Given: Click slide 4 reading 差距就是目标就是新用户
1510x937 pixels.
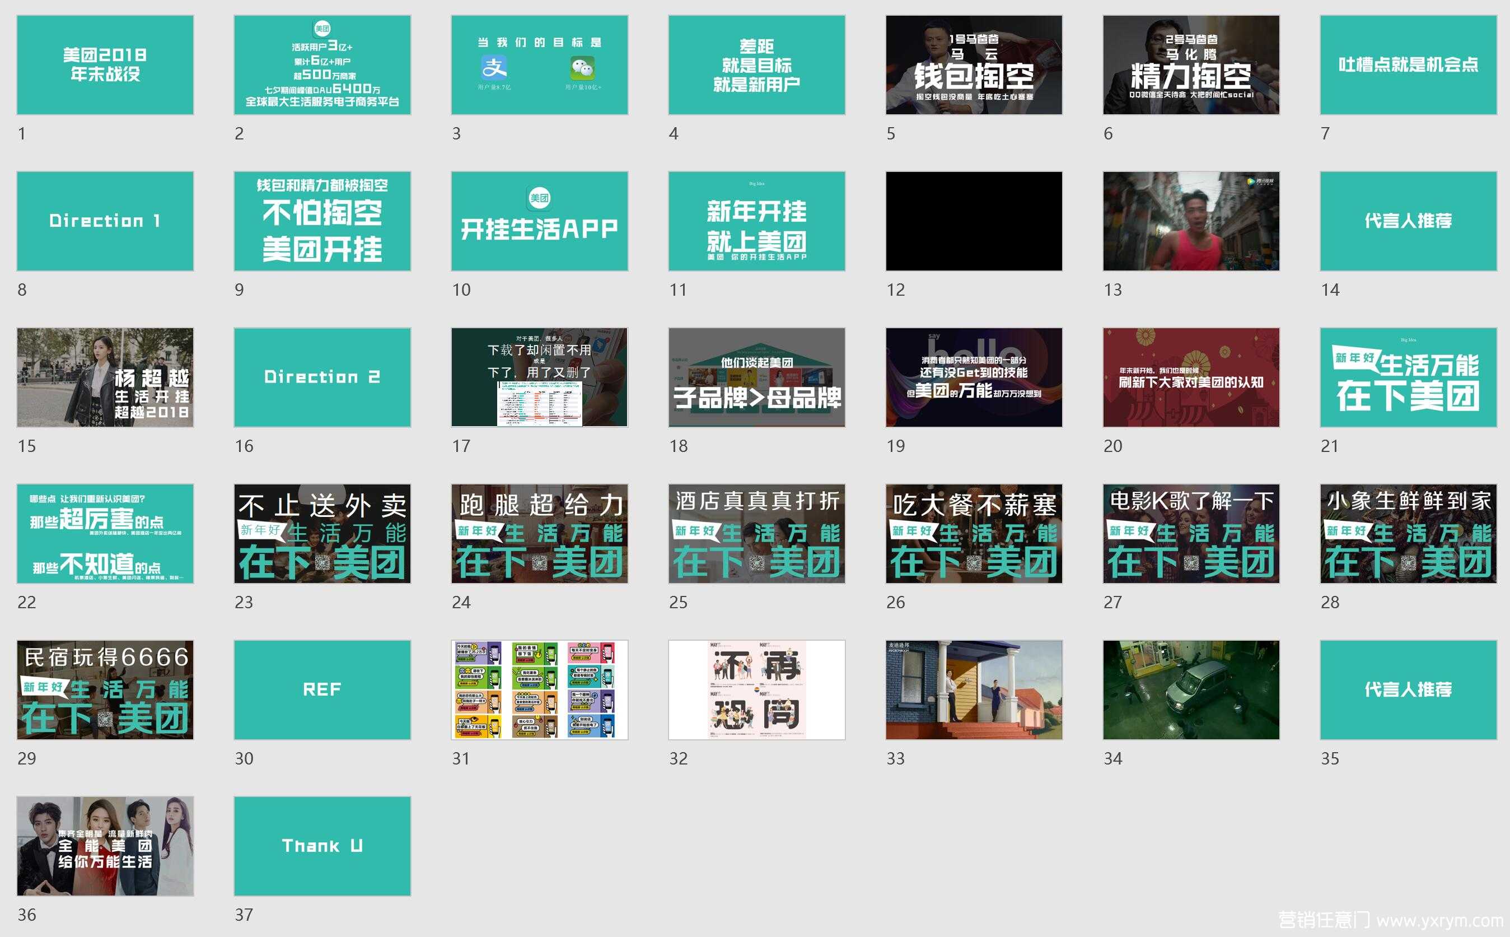Looking at the screenshot, I should click(757, 65).
